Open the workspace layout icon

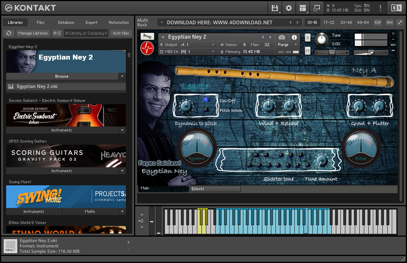click(303, 8)
